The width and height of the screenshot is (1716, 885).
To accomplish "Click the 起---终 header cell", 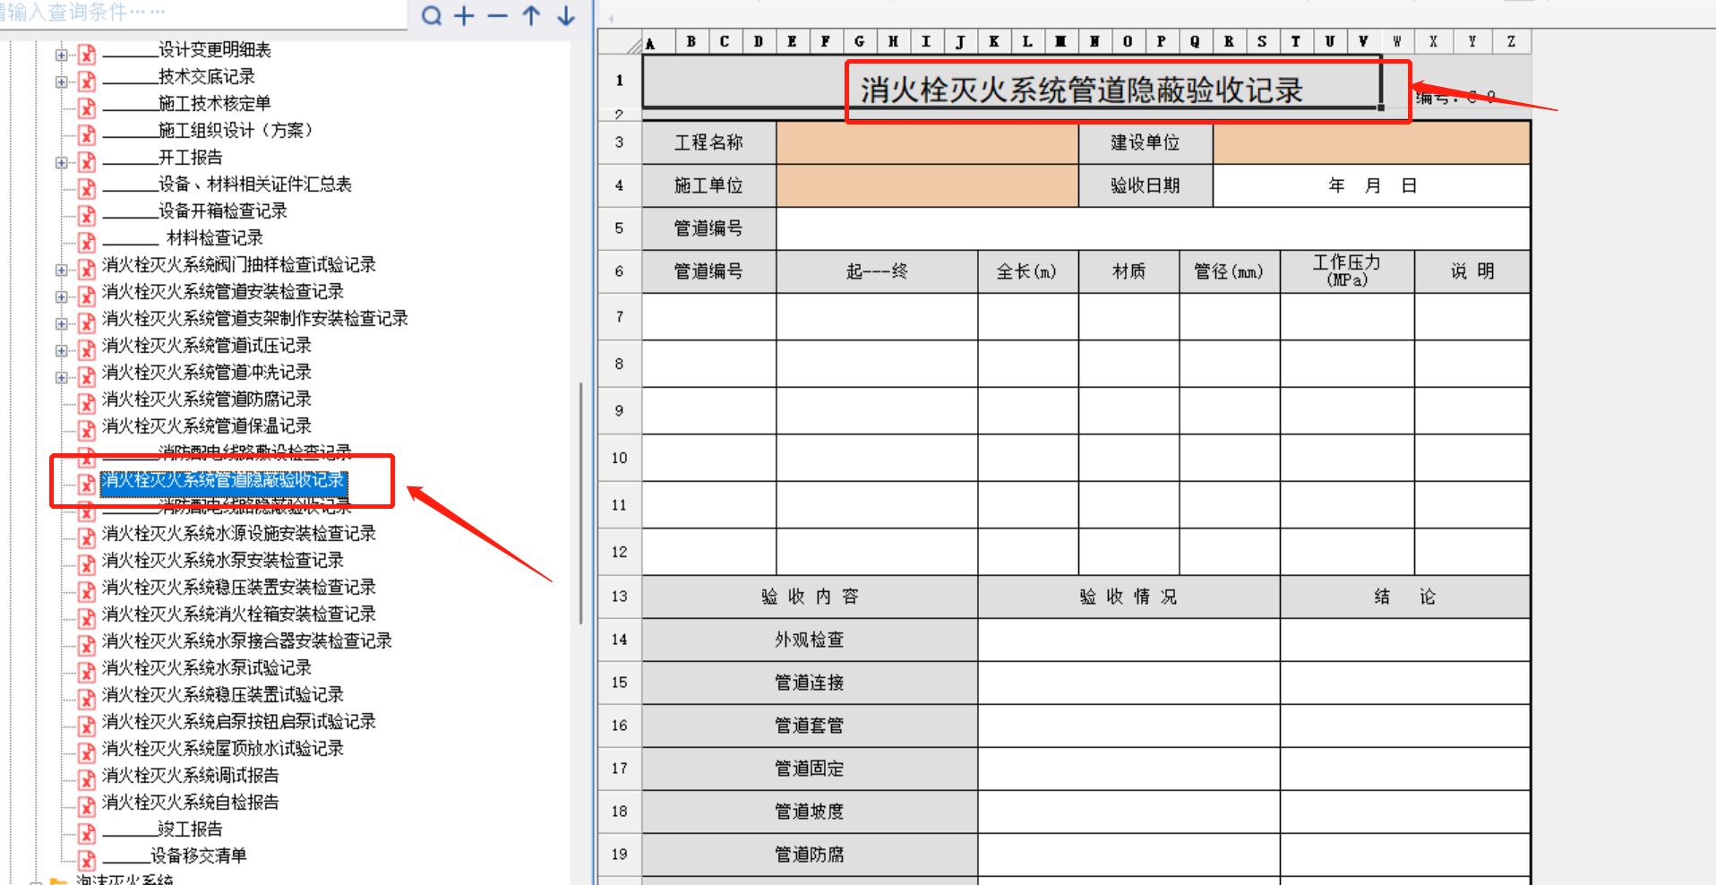I will pyautogui.click(x=877, y=271).
